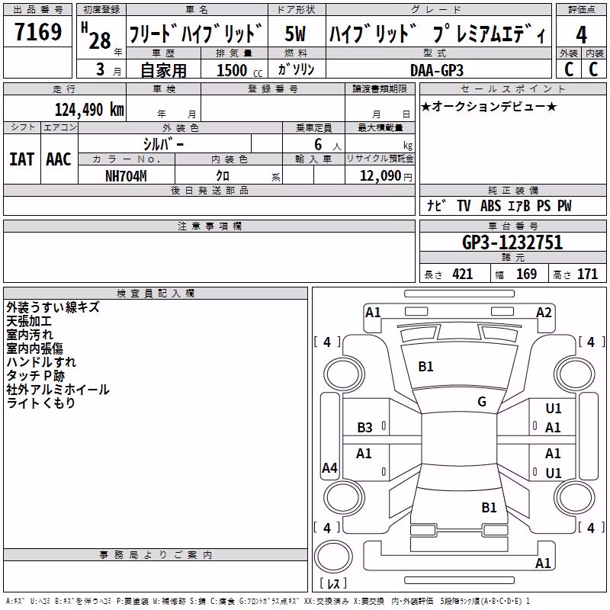Click the note ライトくもり

(x=41, y=403)
